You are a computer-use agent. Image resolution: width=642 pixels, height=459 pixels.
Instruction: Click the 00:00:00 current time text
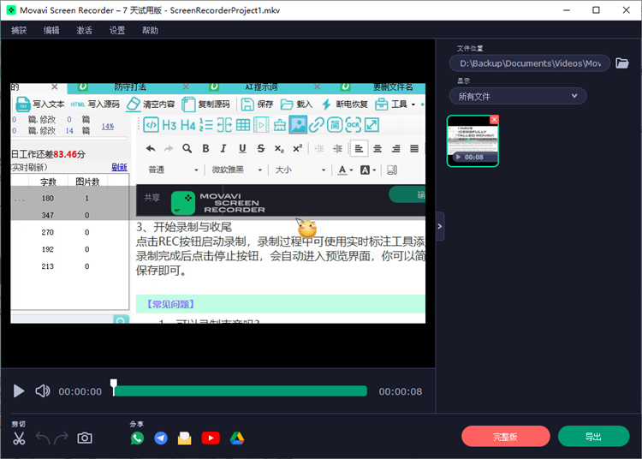point(80,391)
